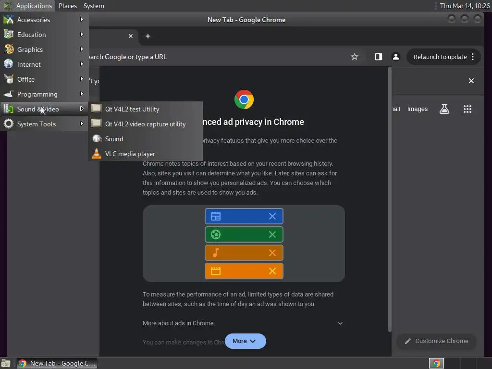Viewport: 492px width, 369px height.
Task: Click the Accessories category icon
Action: (9, 19)
